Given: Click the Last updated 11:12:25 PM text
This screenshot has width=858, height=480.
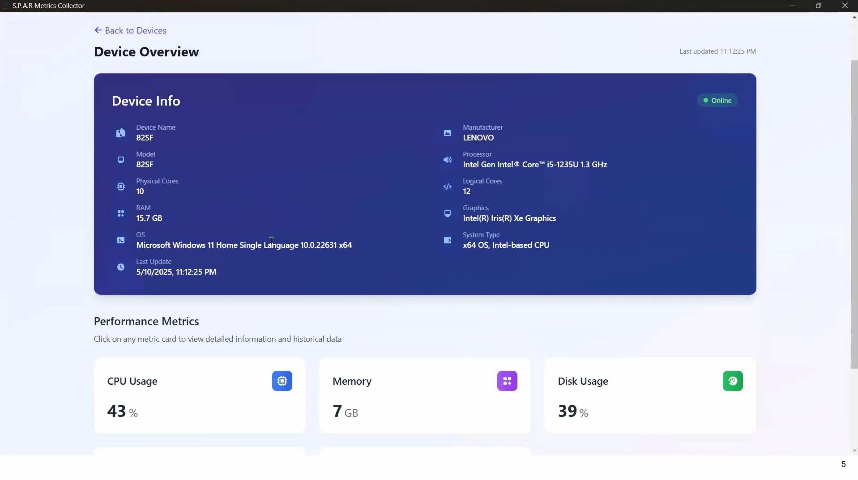Looking at the screenshot, I should (x=717, y=51).
